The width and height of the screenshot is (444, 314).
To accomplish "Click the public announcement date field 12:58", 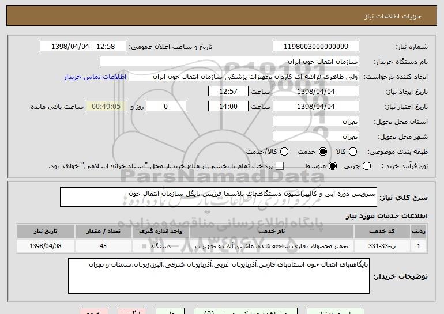I will pyautogui.click(x=83, y=47).
